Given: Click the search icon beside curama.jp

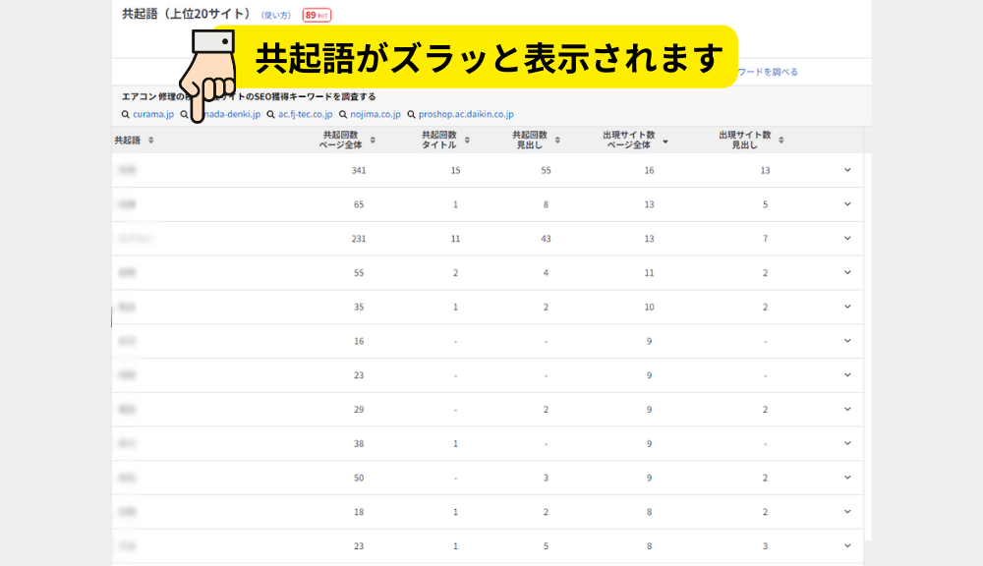Looking at the screenshot, I should click(126, 115).
